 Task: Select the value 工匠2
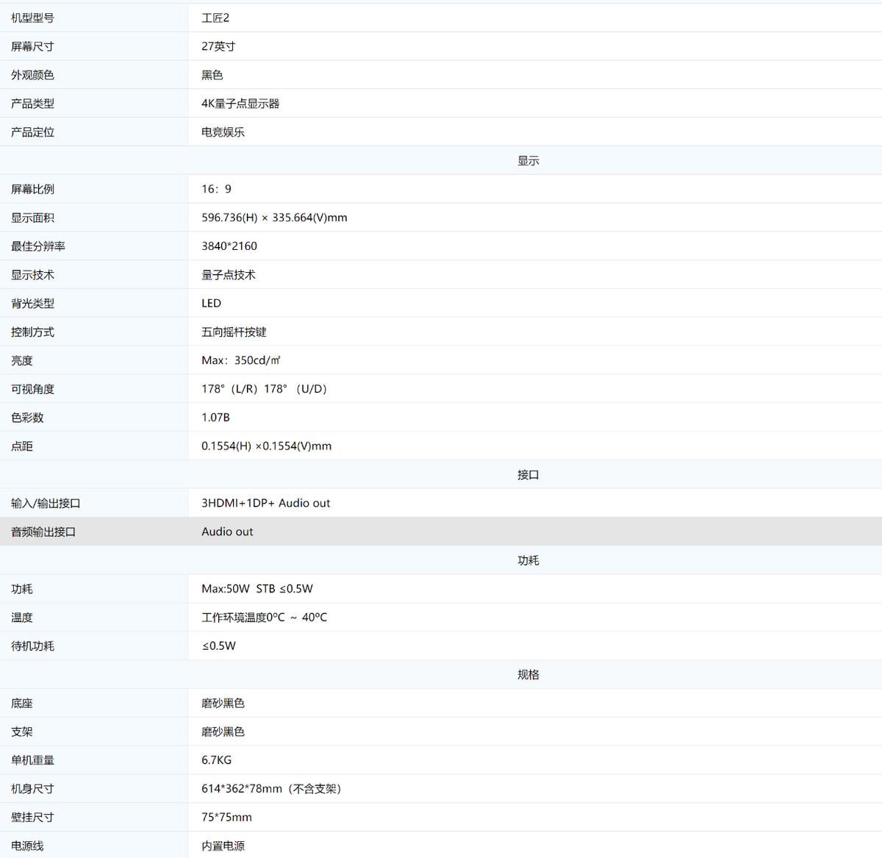click(x=215, y=18)
